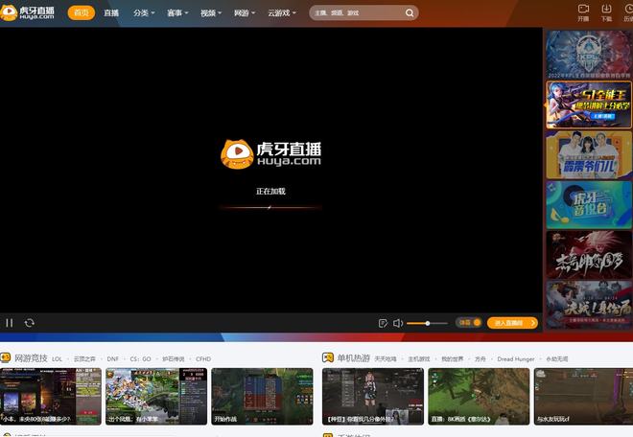Image resolution: width=633 pixels, height=437 pixels.
Task: Click the Huya logo in the header
Action: pos(27,12)
